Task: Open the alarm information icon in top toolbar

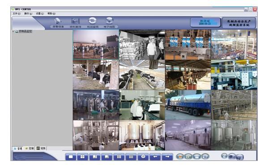Action: 58,23
